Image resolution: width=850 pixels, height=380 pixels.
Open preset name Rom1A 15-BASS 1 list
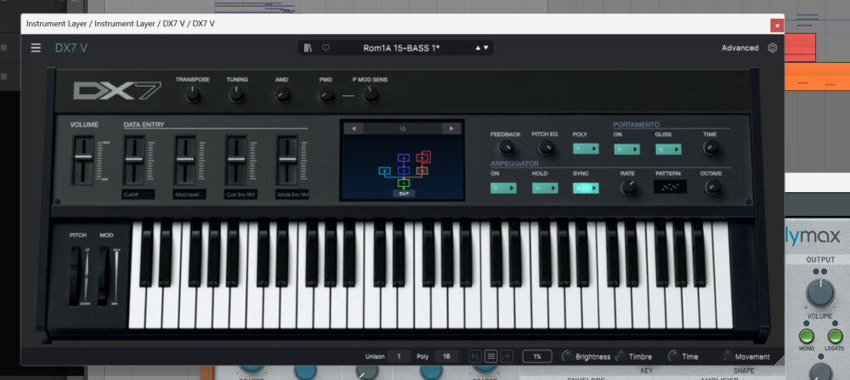[401, 48]
